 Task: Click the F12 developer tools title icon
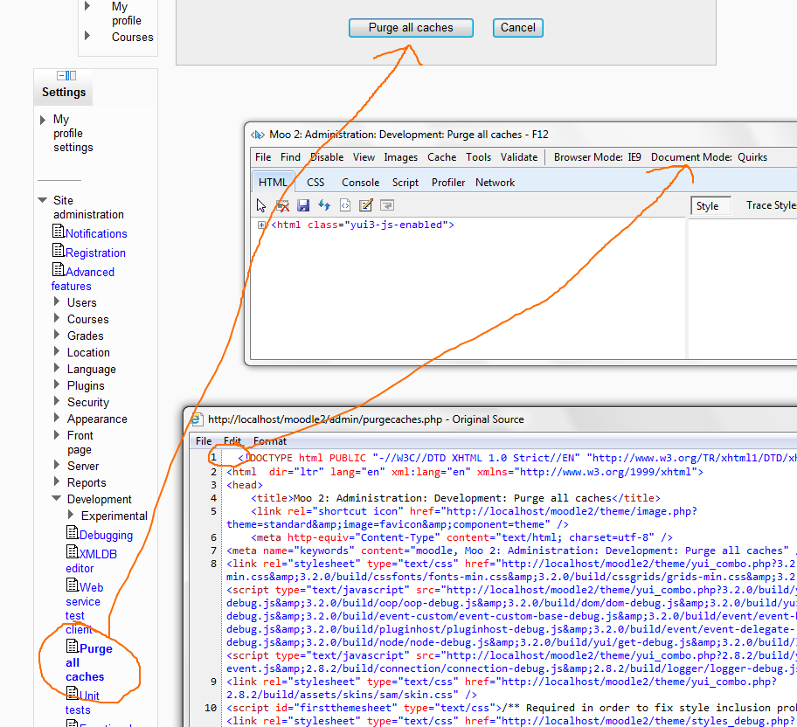pyautogui.click(x=258, y=135)
